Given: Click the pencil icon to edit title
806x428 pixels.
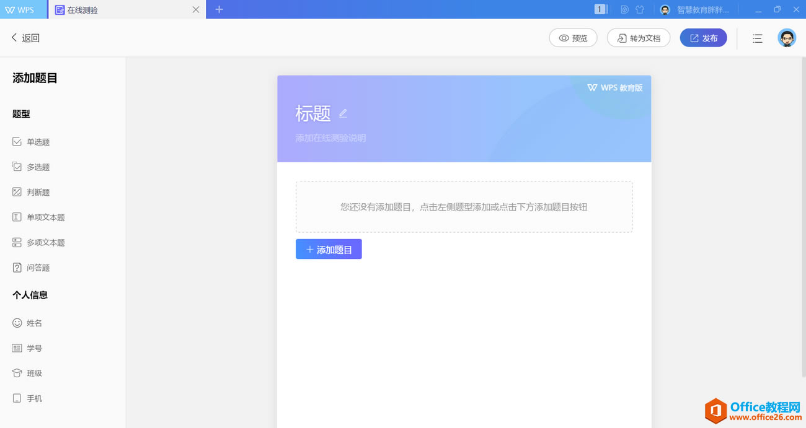Looking at the screenshot, I should coord(343,113).
